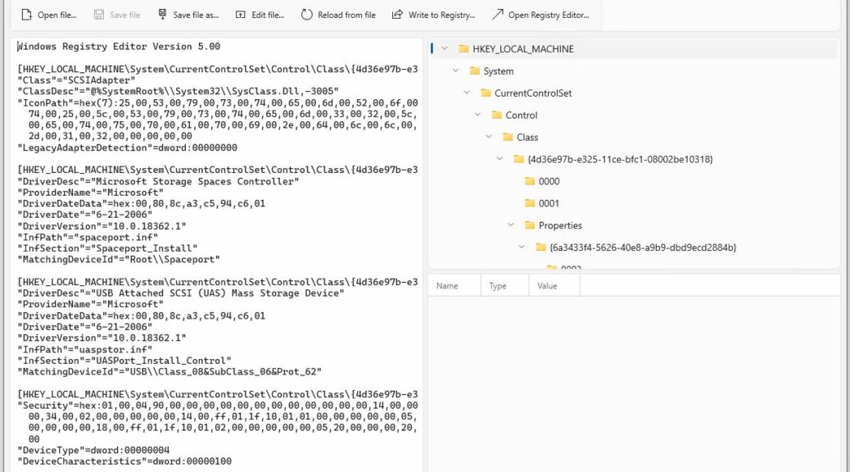Screen dimensions: 850x472
Task: Select Reload from file label
Action: (346, 16)
